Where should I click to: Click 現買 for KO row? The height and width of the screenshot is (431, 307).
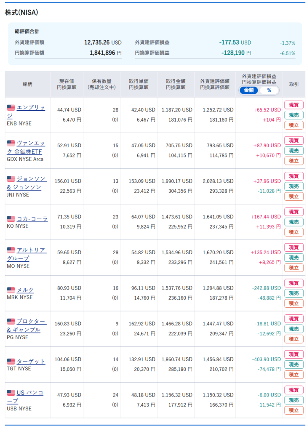[x=294, y=212]
